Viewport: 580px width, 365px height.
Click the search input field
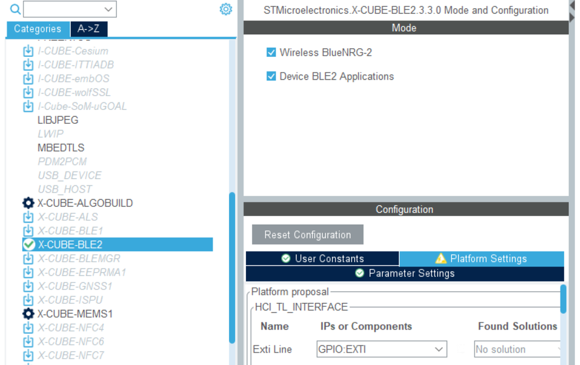[70, 9]
